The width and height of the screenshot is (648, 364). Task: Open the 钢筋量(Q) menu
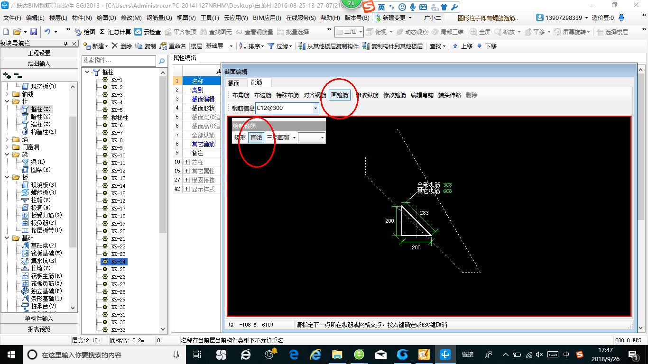pos(159,18)
